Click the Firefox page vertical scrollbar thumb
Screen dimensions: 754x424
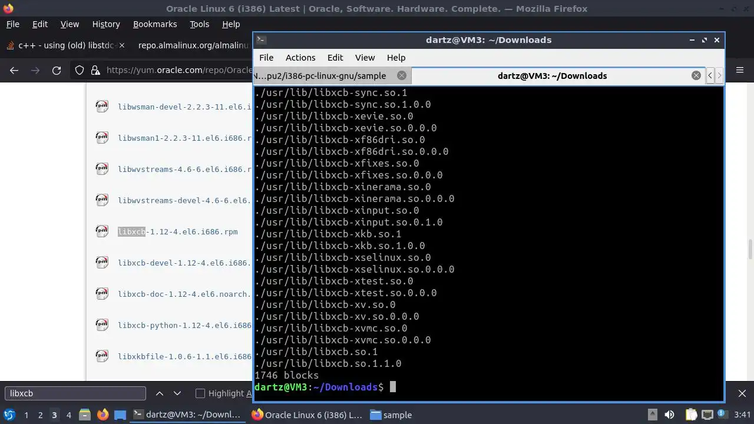point(750,249)
